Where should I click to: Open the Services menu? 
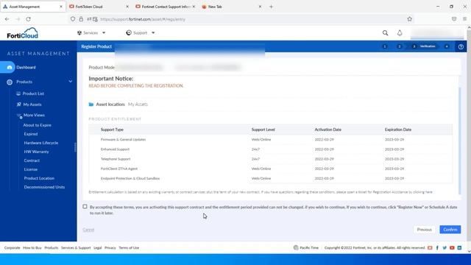(91, 32)
